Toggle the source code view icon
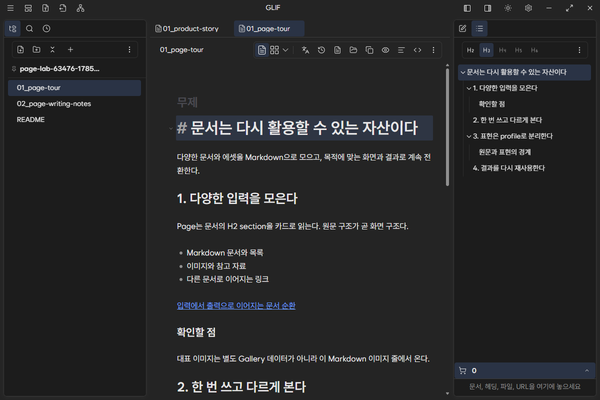The height and width of the screenshot is (400, 600). click(x=417, y=50)
